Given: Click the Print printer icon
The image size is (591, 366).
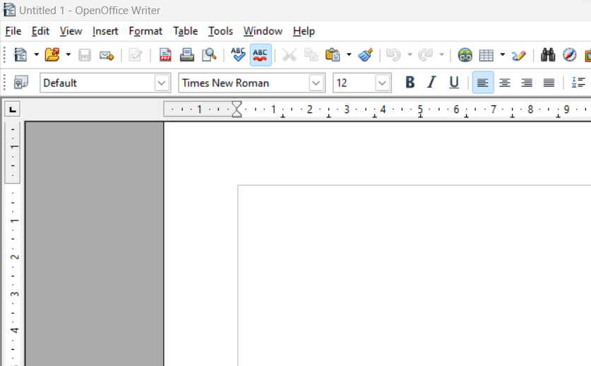Looking at the screenshot, I should tap(187, 55).
